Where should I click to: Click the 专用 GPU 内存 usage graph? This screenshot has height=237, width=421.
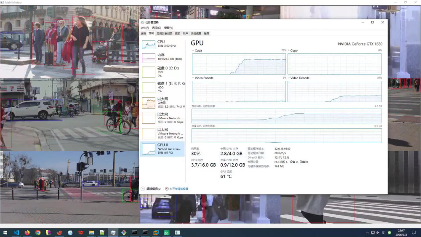(286, 116)
